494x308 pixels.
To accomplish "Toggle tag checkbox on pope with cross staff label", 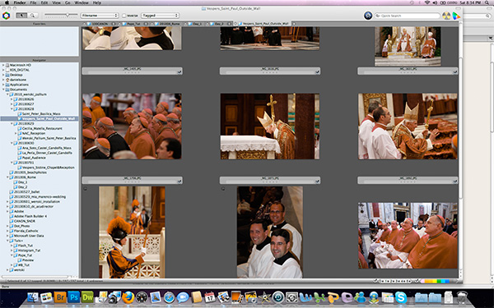I will click(x=455, y=72).
